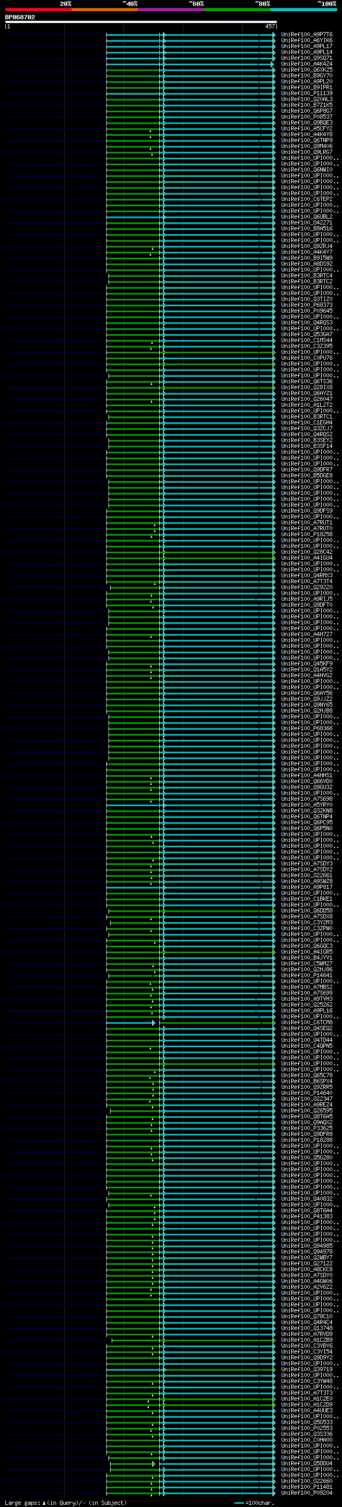Open hit UniRef100_A9PL20
The image size is (342, 1507).
(307, 81)
